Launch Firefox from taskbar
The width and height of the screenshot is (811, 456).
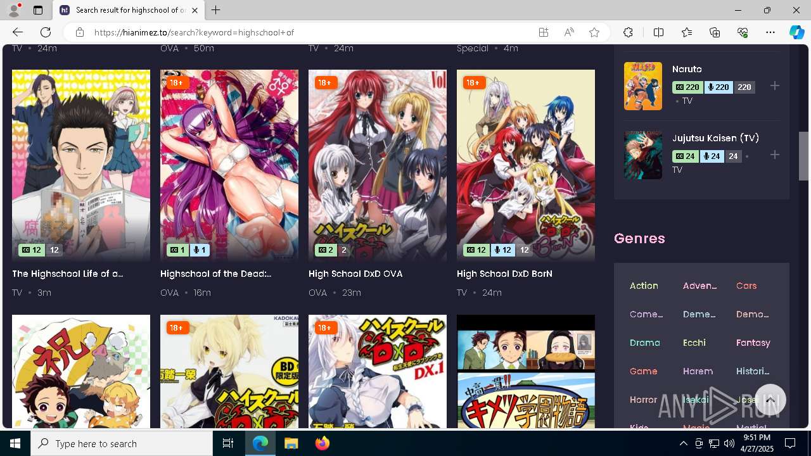(x=322, y=443)
